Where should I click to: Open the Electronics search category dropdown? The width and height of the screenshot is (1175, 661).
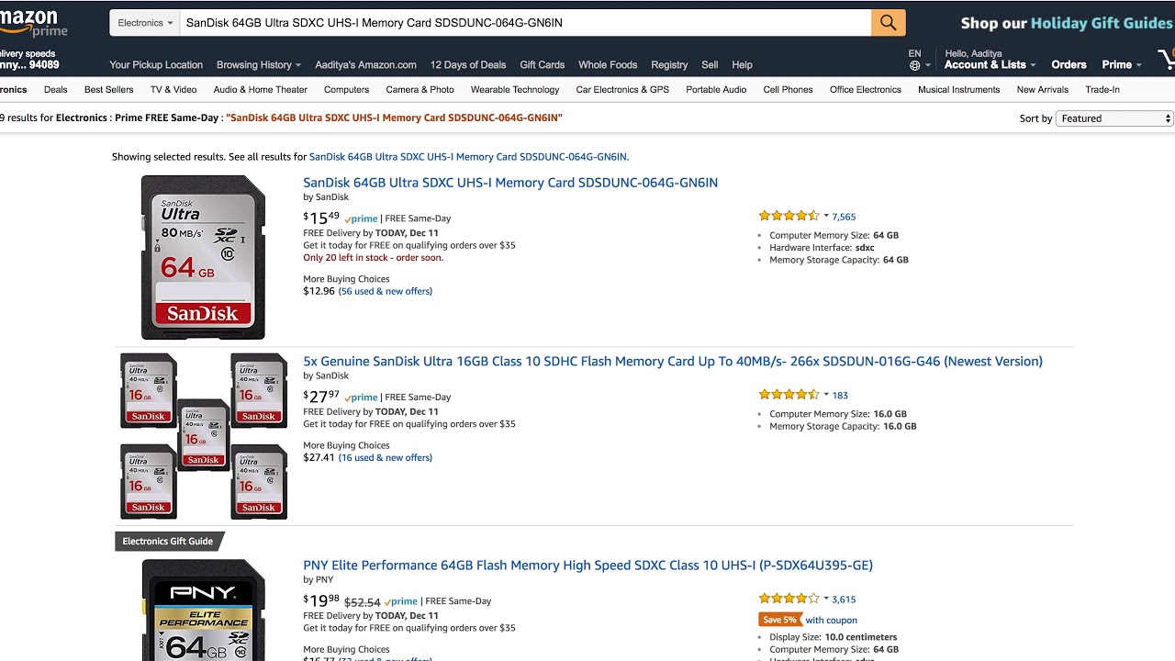click(145, 23)
